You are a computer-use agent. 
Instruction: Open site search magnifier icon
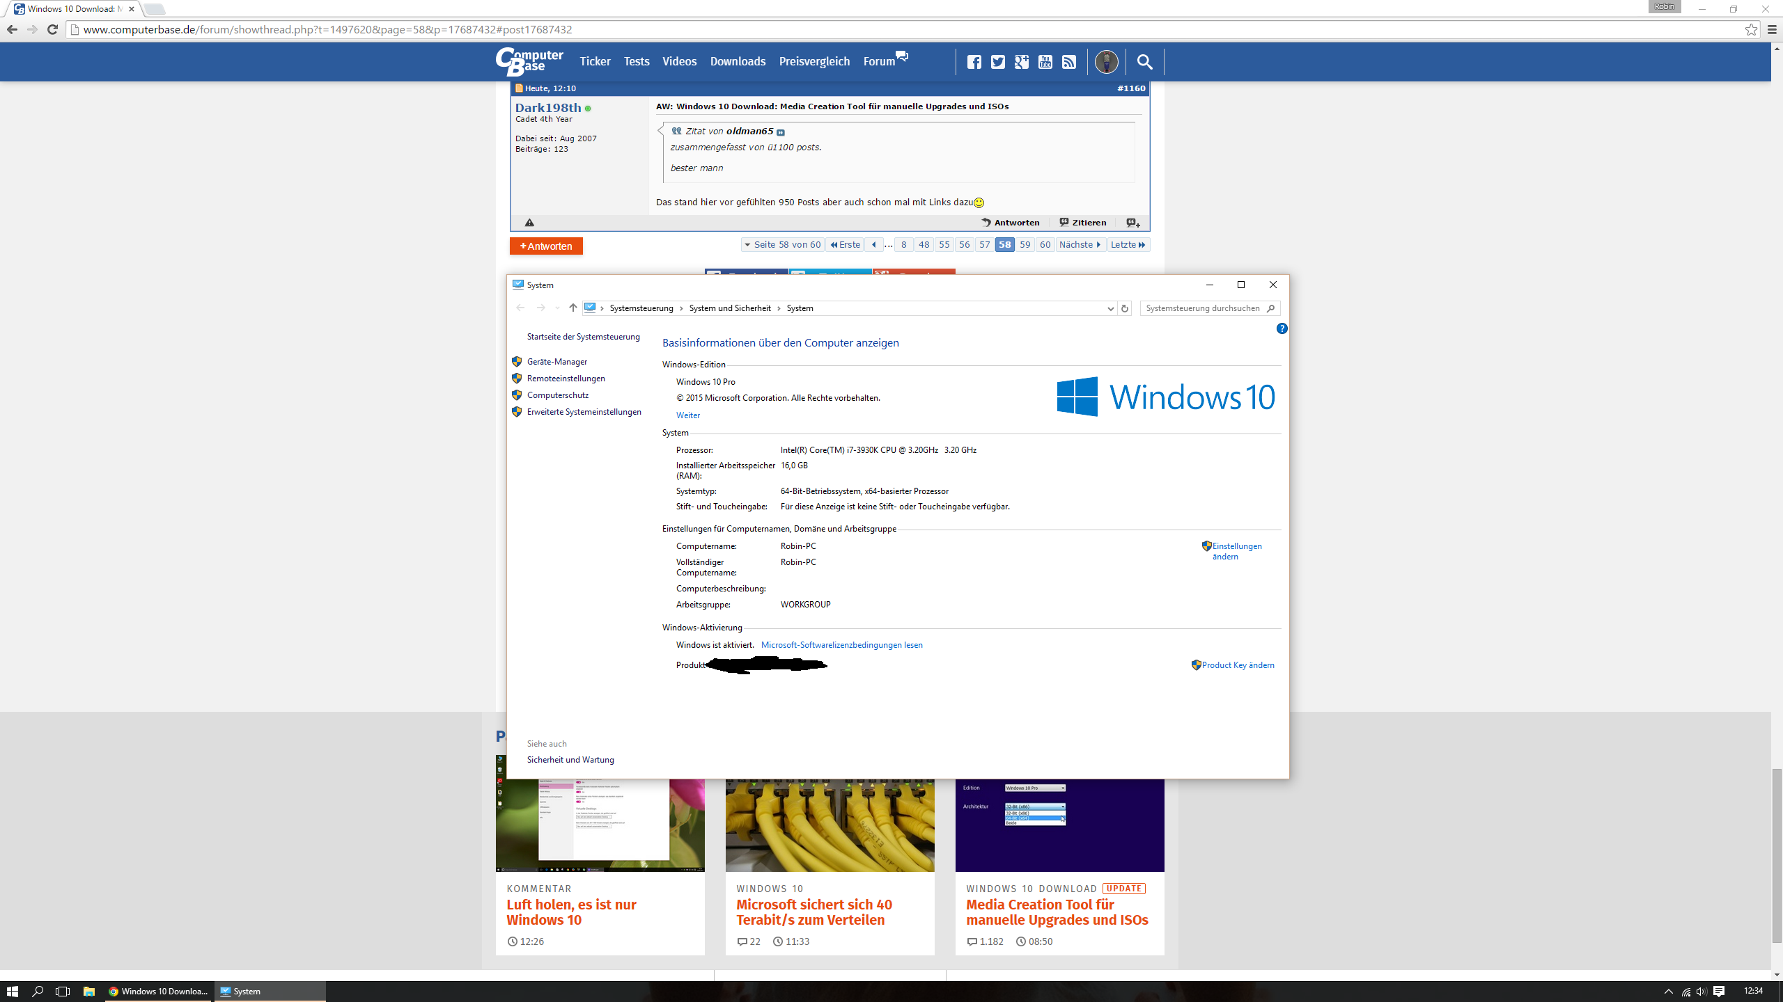coord(1144,62)
